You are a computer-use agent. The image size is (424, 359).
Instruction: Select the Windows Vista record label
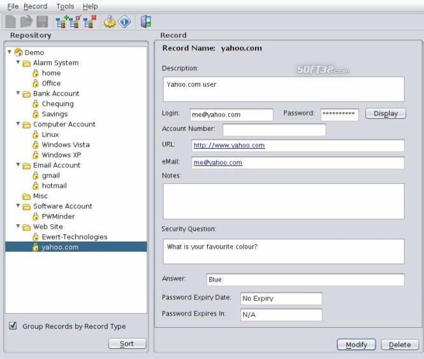(66, 145)
